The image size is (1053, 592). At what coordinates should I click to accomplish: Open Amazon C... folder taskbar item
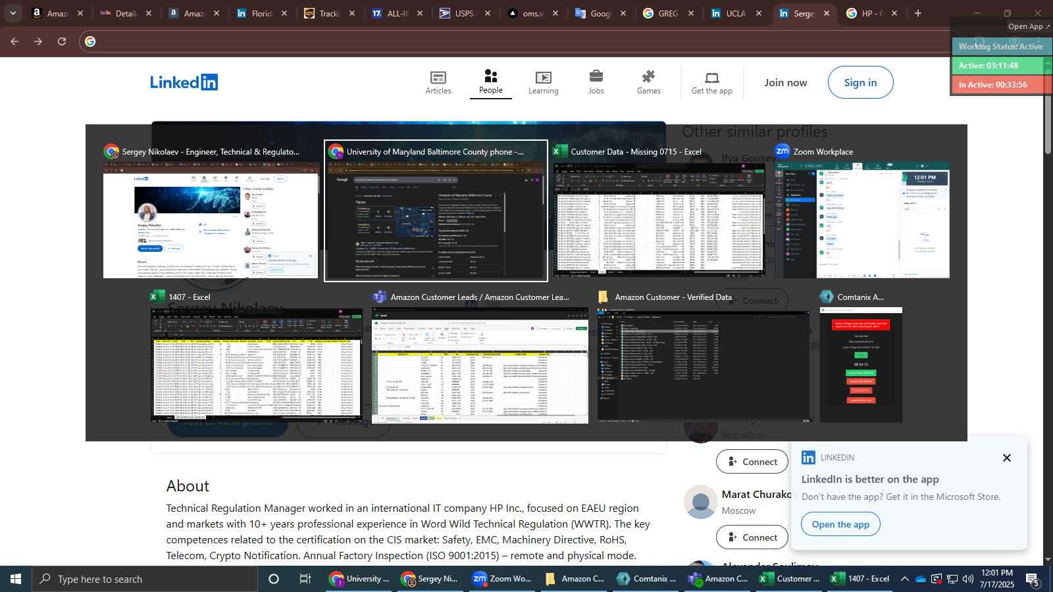coord(575,579)
